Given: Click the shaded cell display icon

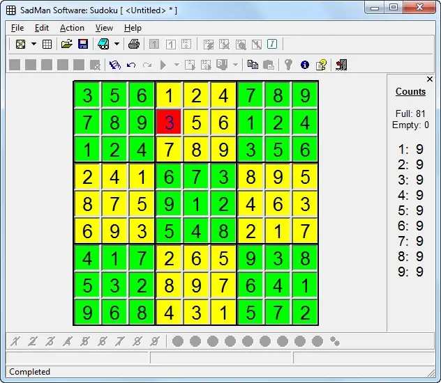Looking at the screenshot, I should pyautogui.click(x=154, y=44).
